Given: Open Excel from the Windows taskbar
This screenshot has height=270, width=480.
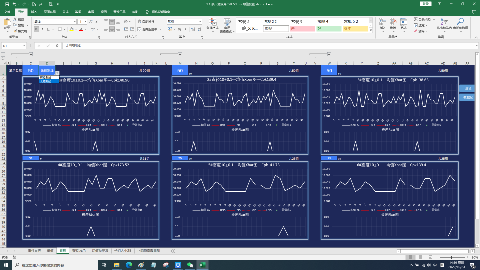Looking at the screenshot, I should [x=202, y=265].
